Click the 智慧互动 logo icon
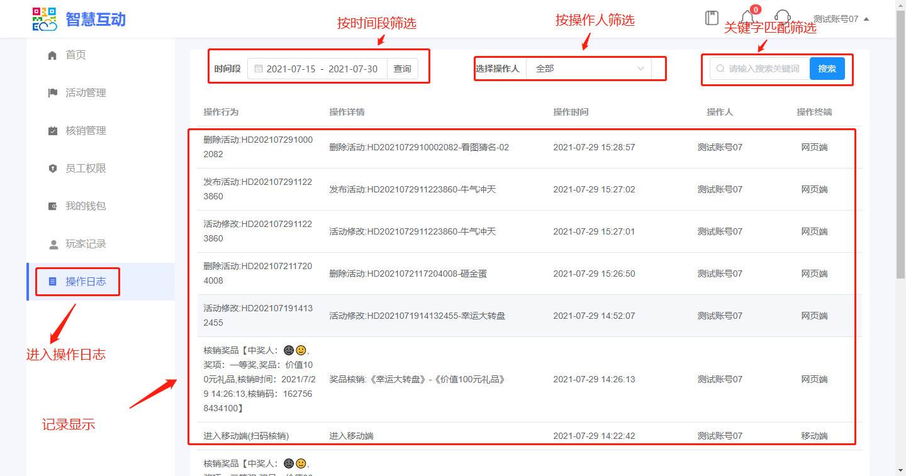This screenshot has height=476, width=906. (45, 19)
